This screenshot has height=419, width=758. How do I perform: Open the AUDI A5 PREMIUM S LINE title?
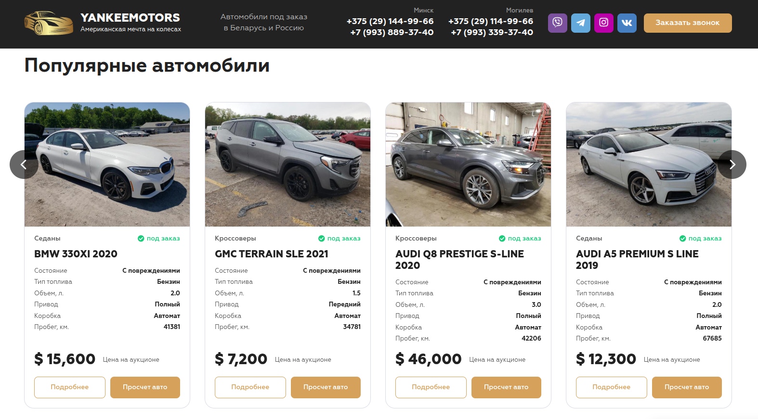637,260
